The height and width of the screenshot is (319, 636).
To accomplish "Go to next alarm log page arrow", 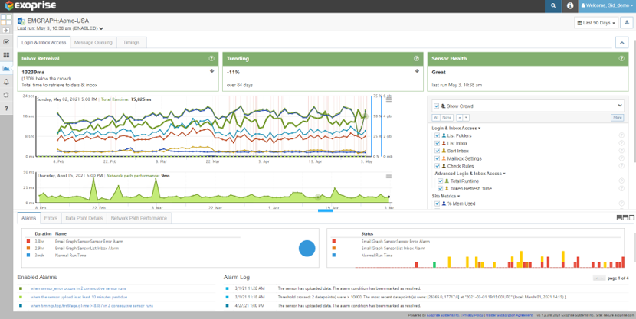I will pyautogui.click(x=603, y=278).
